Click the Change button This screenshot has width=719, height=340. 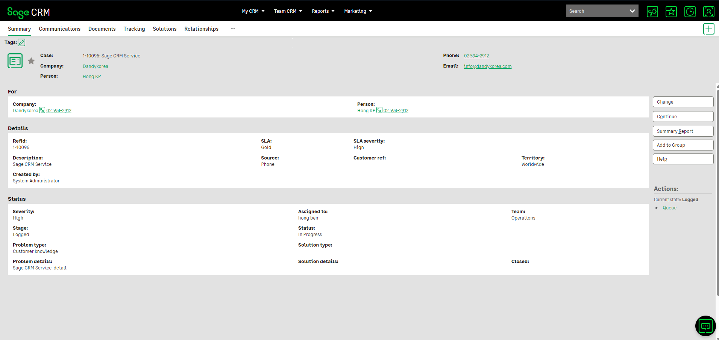pyautogui.click(x=683, y=102)
